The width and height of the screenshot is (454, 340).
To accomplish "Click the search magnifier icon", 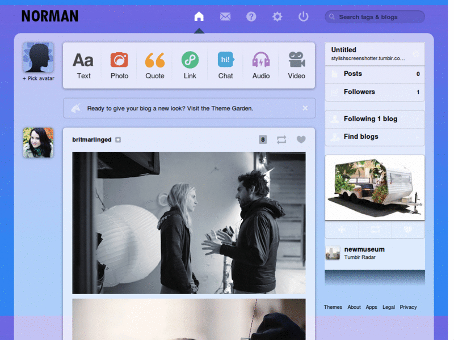I will 332,17.
